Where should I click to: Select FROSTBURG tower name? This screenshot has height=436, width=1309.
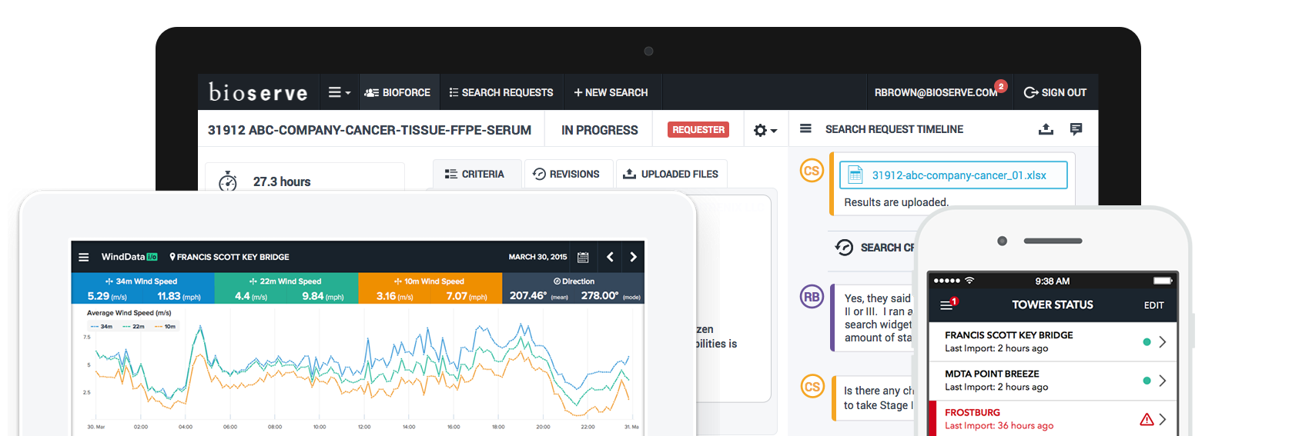[973, 412]
